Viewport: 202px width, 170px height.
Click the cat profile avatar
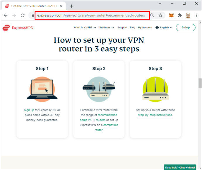pos(188,16)
